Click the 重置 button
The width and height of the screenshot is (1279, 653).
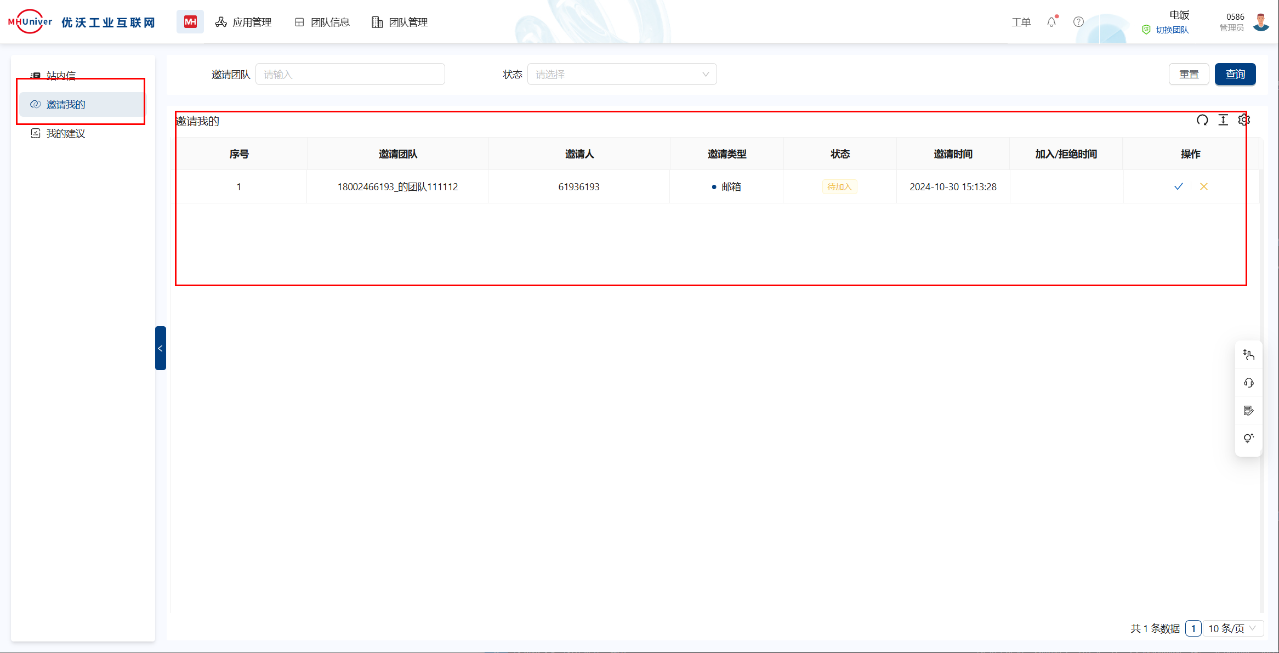pos(1189,74)
